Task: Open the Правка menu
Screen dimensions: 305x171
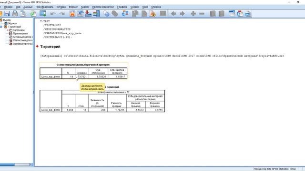Action: [8, 7]
